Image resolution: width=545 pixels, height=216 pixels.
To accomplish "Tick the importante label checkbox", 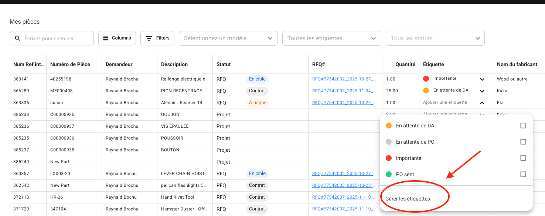I will 523,158.
